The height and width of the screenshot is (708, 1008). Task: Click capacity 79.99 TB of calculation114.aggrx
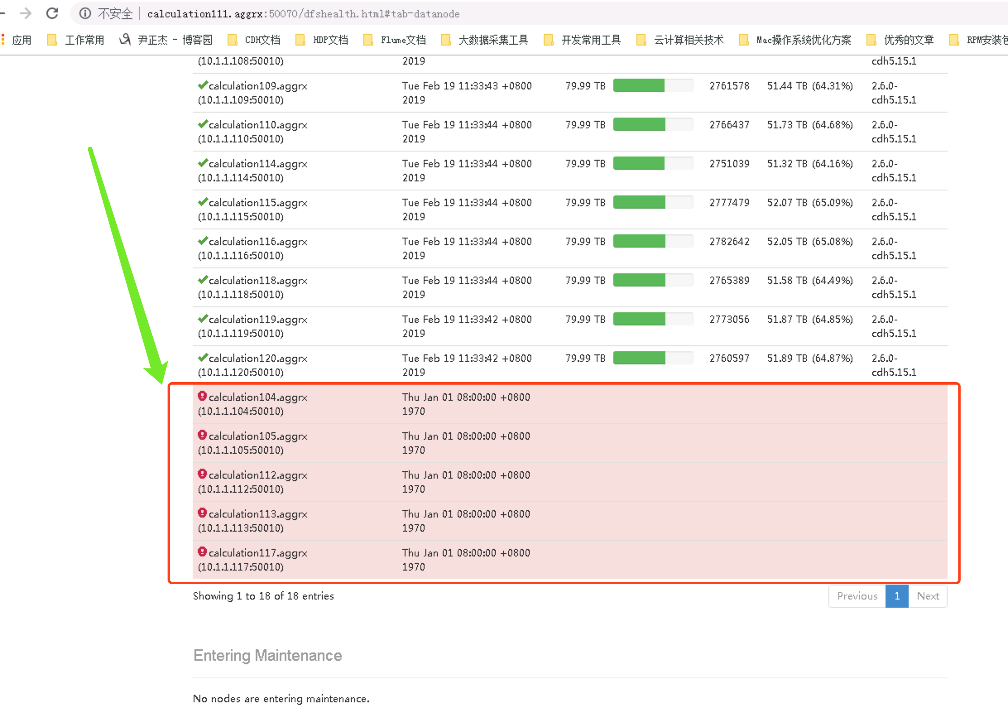coord(585,164)
